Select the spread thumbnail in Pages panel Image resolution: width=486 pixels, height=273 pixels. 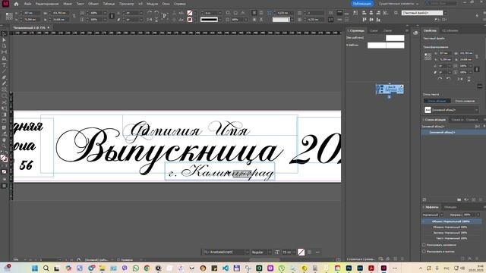pyautogui.click(x=390, y=89)
